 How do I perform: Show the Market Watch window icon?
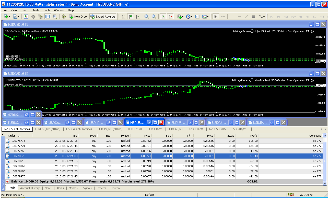pos(26,17)
